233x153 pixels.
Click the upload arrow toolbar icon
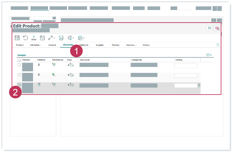[34, 38]
